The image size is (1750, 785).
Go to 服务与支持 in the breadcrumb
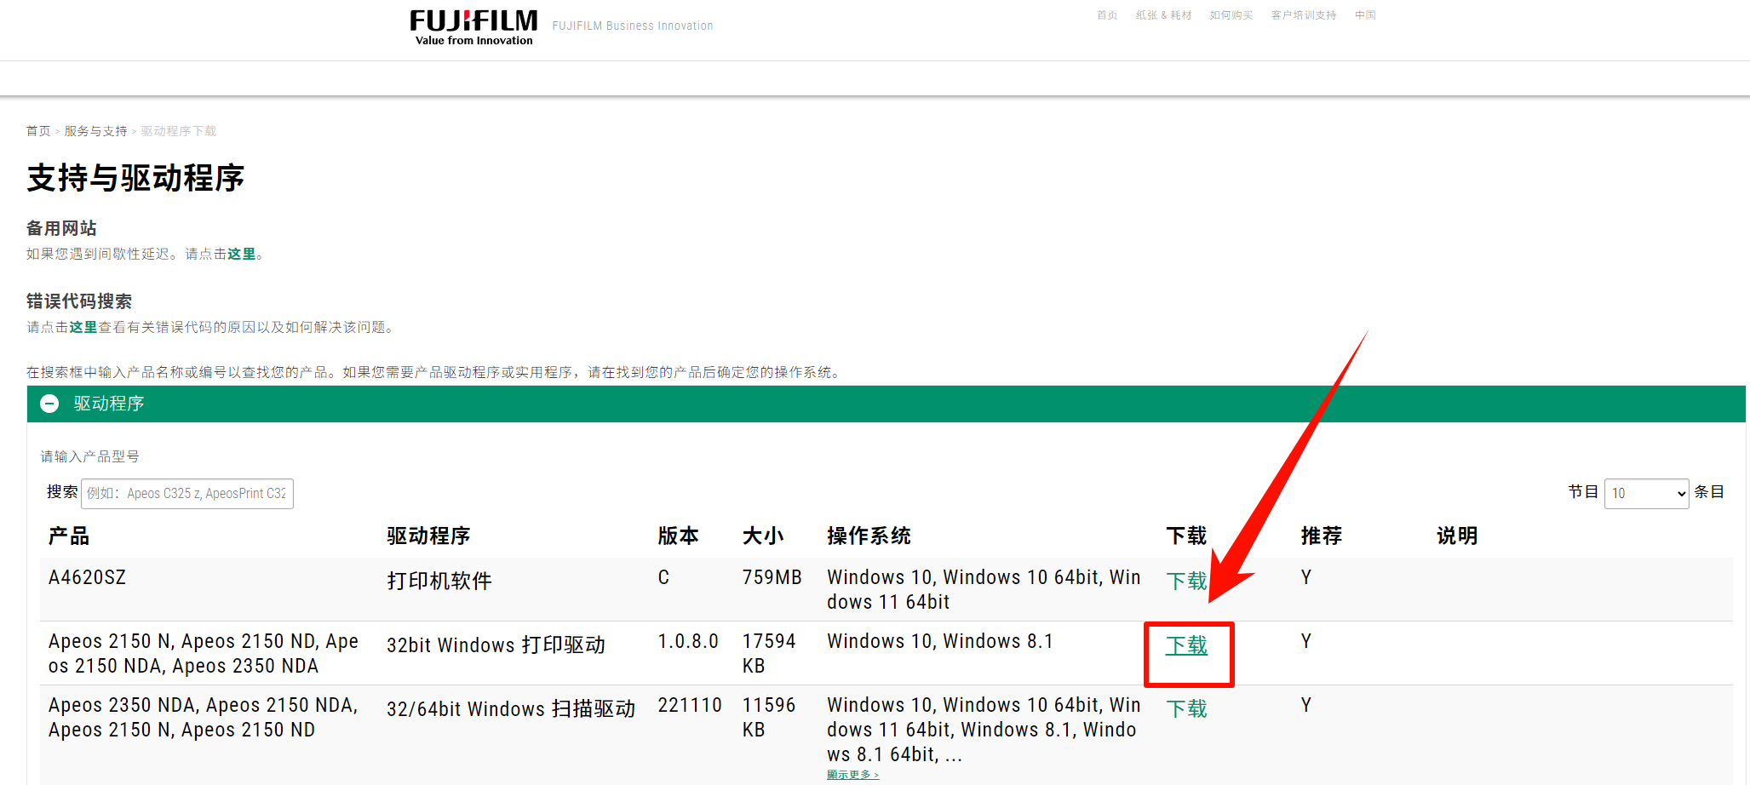95,131
